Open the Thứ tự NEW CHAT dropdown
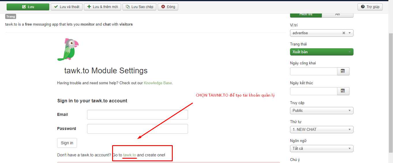The width and height of the screenshot is (393, 163). pyautogui.click(x=322, y=130)
